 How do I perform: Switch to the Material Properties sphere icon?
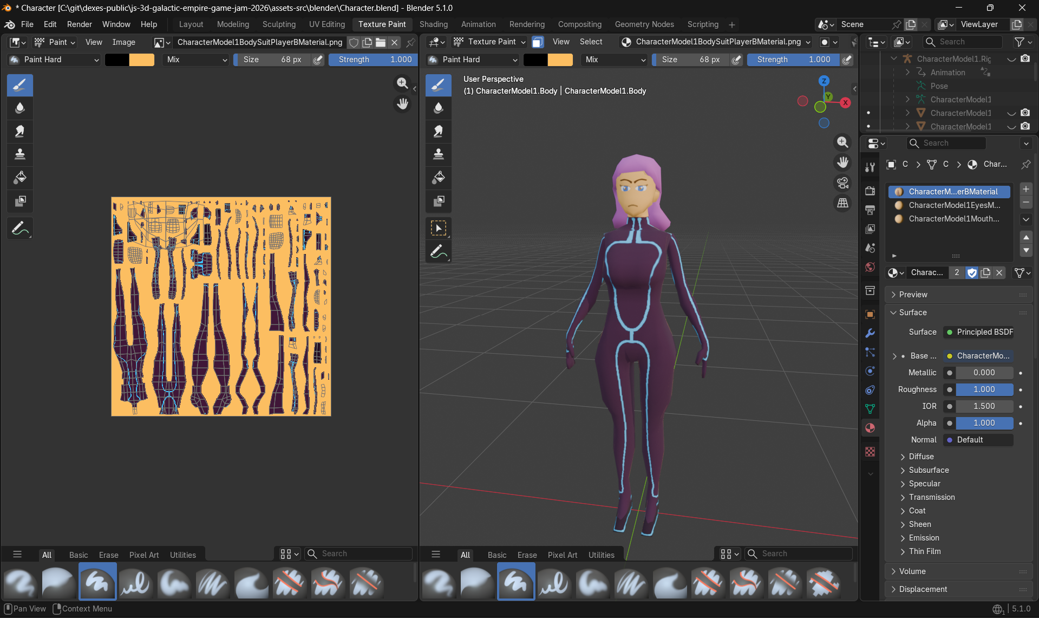870,428
